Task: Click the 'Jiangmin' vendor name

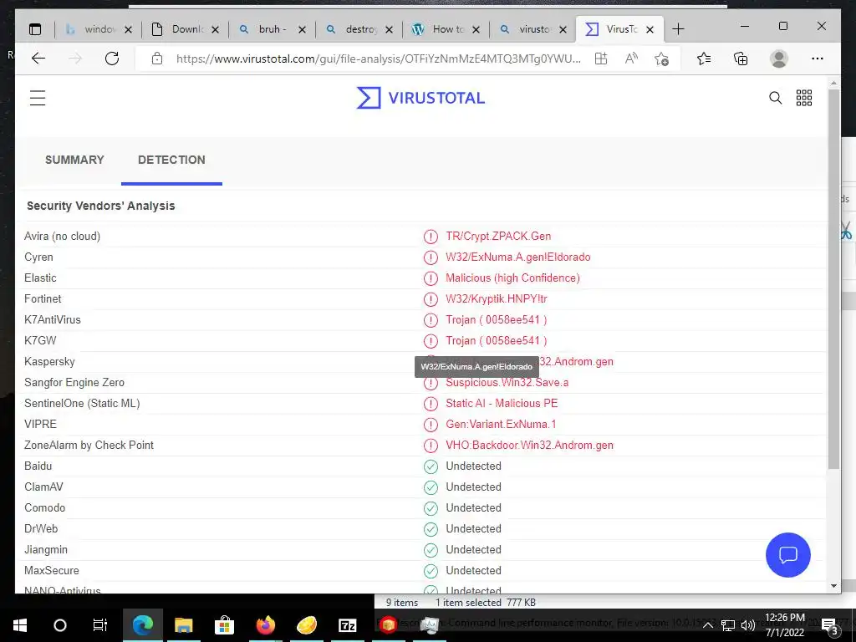Action: tap(46, 550)
